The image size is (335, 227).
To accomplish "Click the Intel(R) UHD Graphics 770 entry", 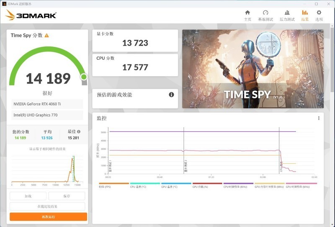I will [47, 115].
